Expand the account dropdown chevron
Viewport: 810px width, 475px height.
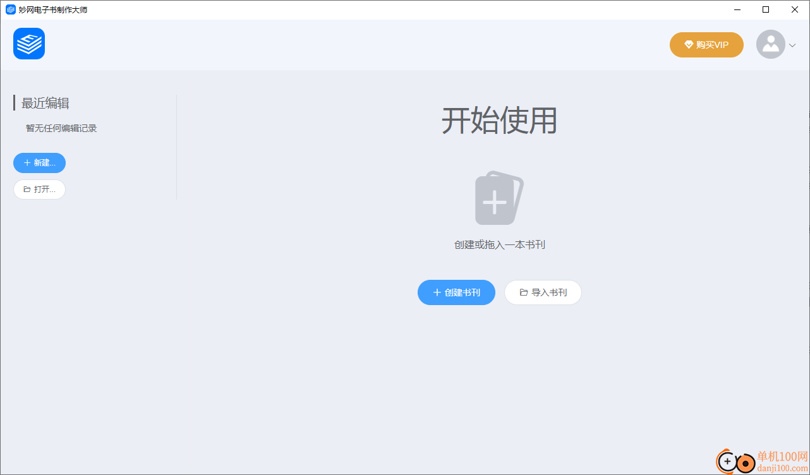click(792, 45)
